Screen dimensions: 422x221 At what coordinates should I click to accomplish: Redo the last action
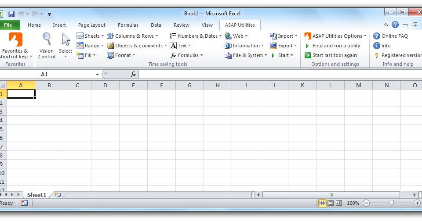(35, 14)
